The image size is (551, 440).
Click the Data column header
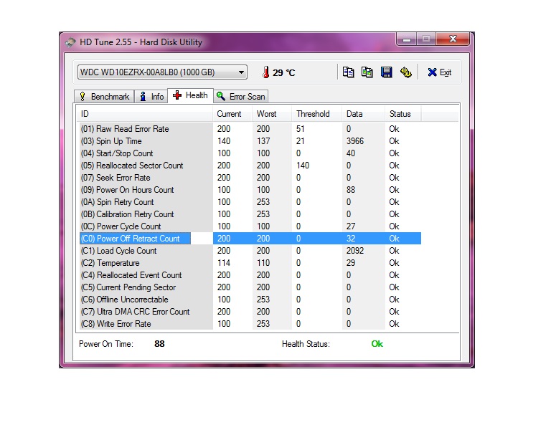point(363,114)
